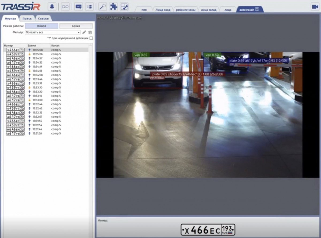
Task: Open the puzzle piece modules icon
Action: [114, 7]
